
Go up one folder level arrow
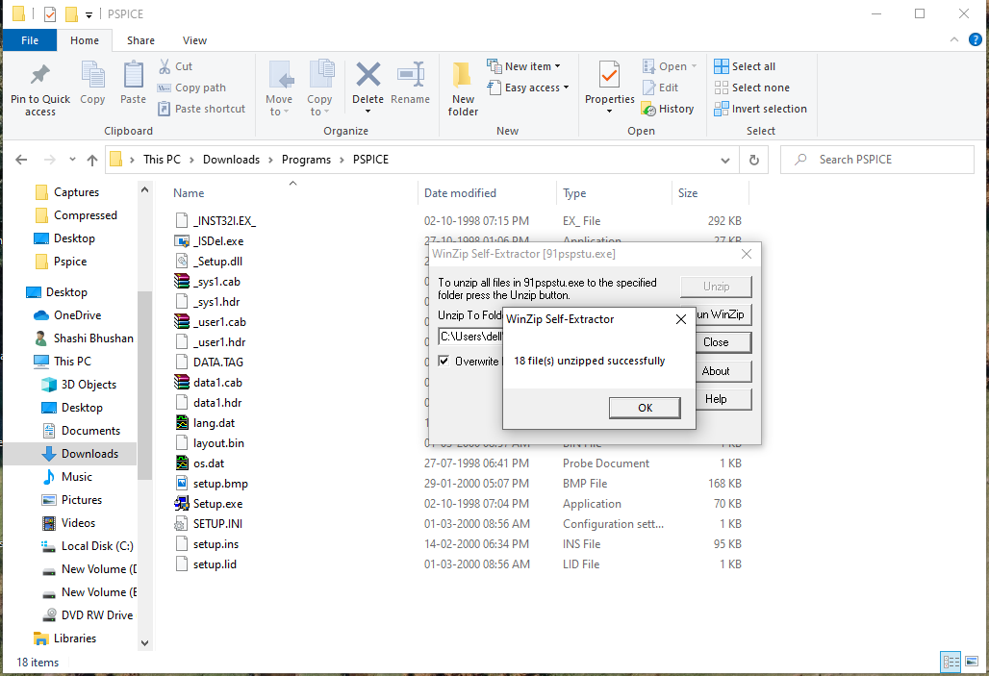pyautogui.click(x=92, y=160)
